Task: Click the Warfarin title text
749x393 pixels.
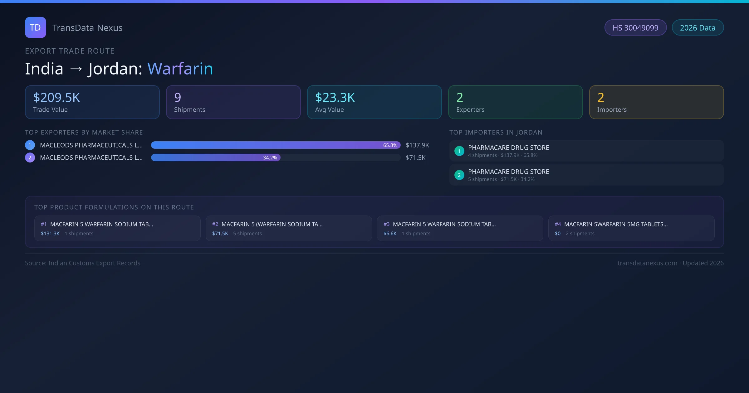Action: (180, 69)
